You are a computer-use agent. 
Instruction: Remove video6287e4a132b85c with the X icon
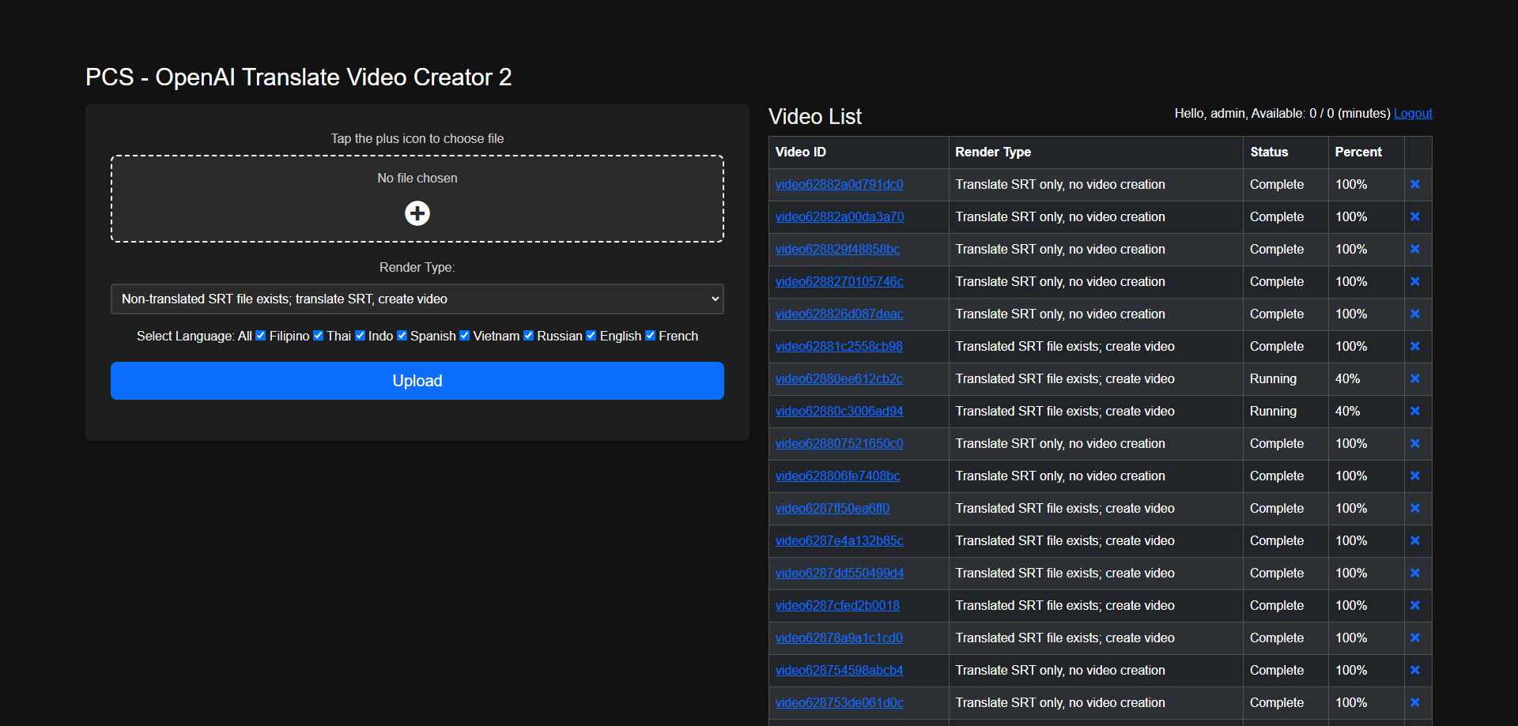coord(1415,540)
